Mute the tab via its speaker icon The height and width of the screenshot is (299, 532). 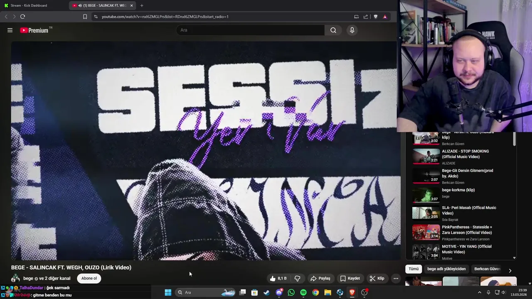(x=80, y=5)
